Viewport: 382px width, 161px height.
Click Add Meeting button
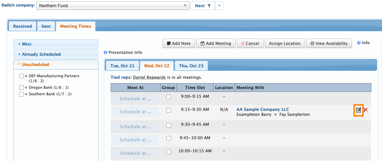[x=215, y=43]
